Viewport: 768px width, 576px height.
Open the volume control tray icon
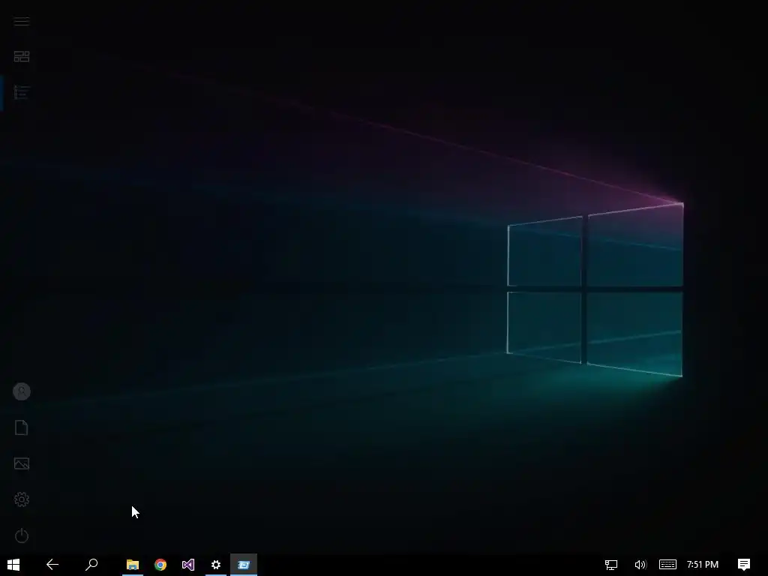click(640, 565)
